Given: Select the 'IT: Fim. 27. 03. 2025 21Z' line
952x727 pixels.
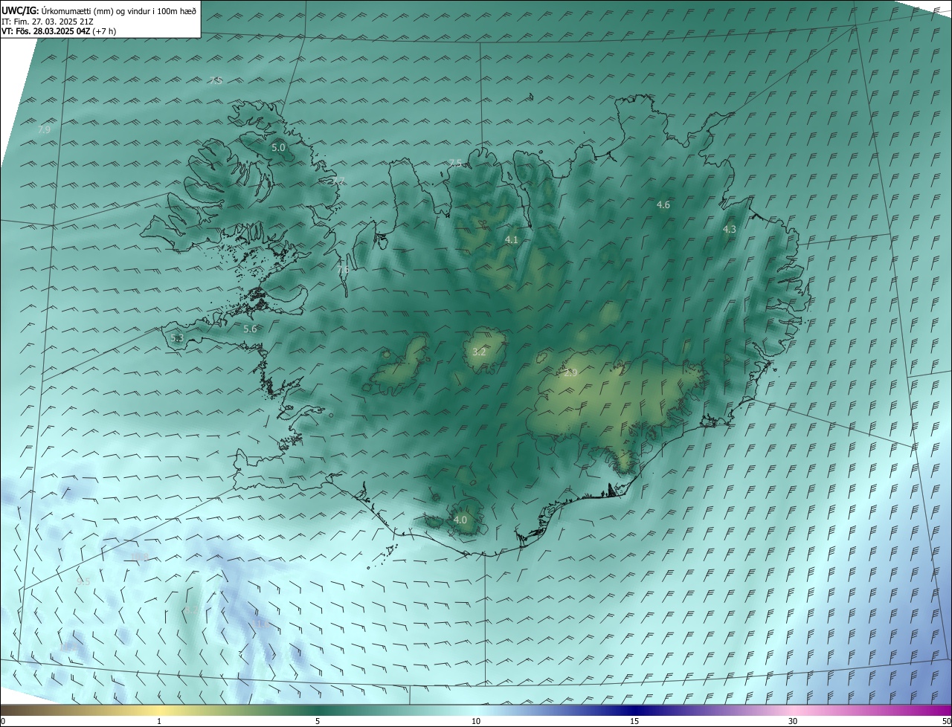Looking at the screenshot, I should coord(48,22).
